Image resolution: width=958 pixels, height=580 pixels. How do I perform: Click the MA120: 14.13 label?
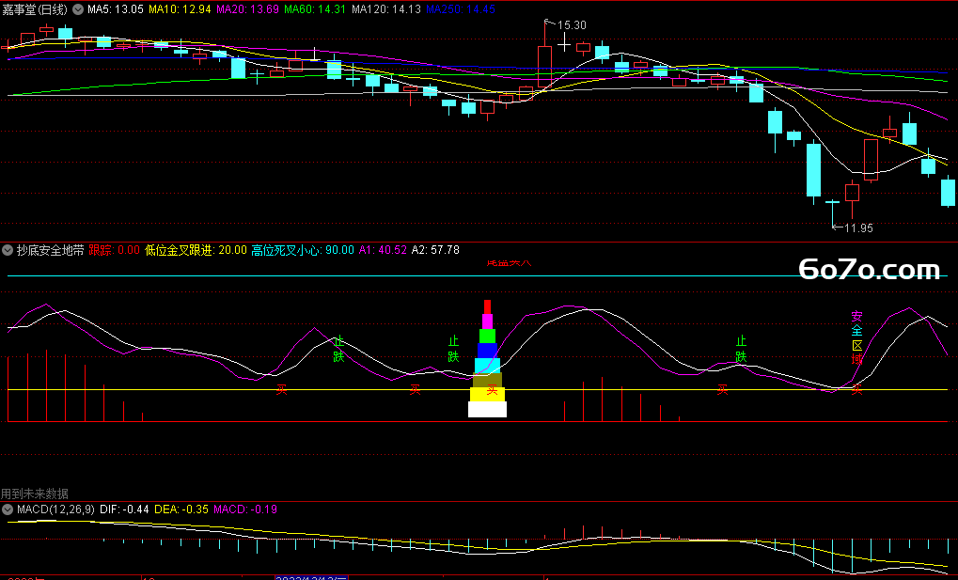coord(386,9)
